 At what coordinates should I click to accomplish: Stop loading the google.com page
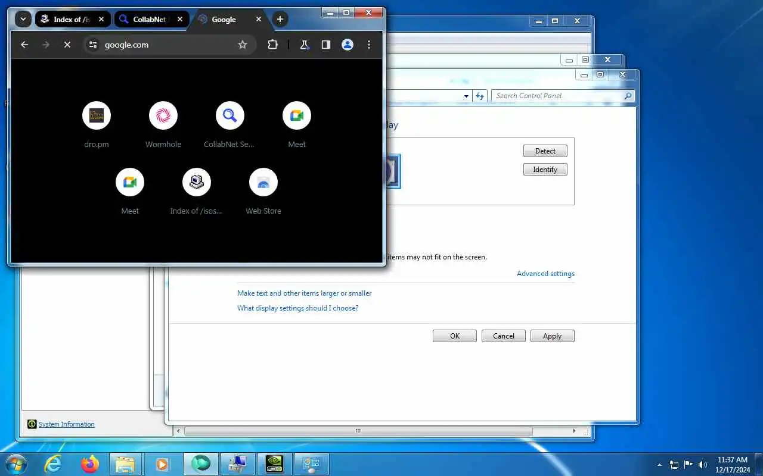tap(67, 45)
